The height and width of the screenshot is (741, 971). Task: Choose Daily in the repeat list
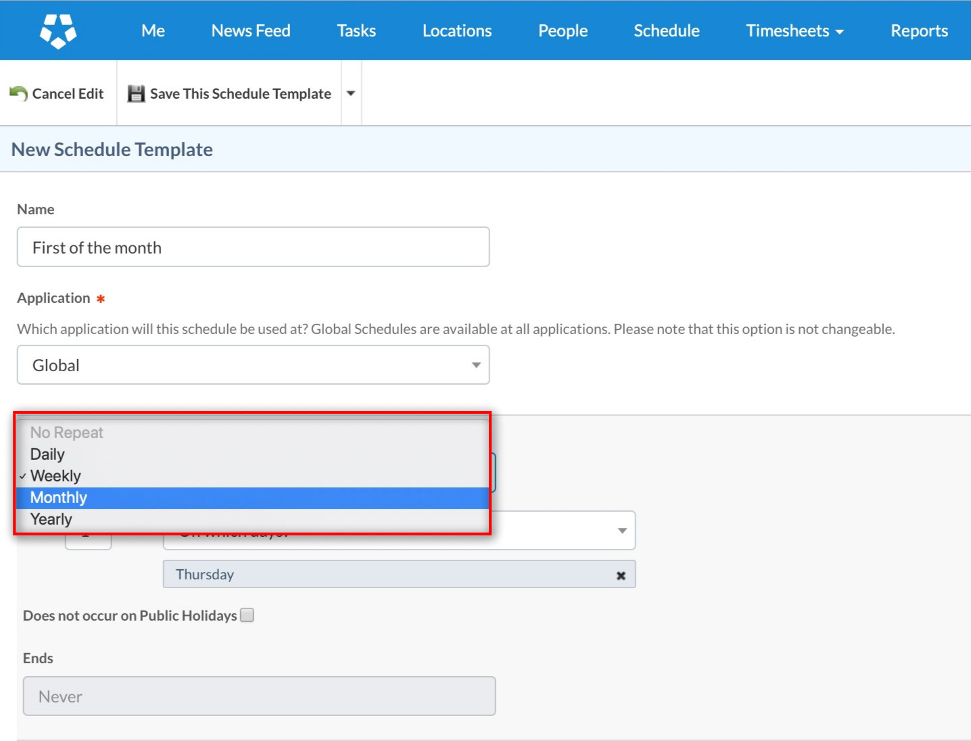(47, 454)
